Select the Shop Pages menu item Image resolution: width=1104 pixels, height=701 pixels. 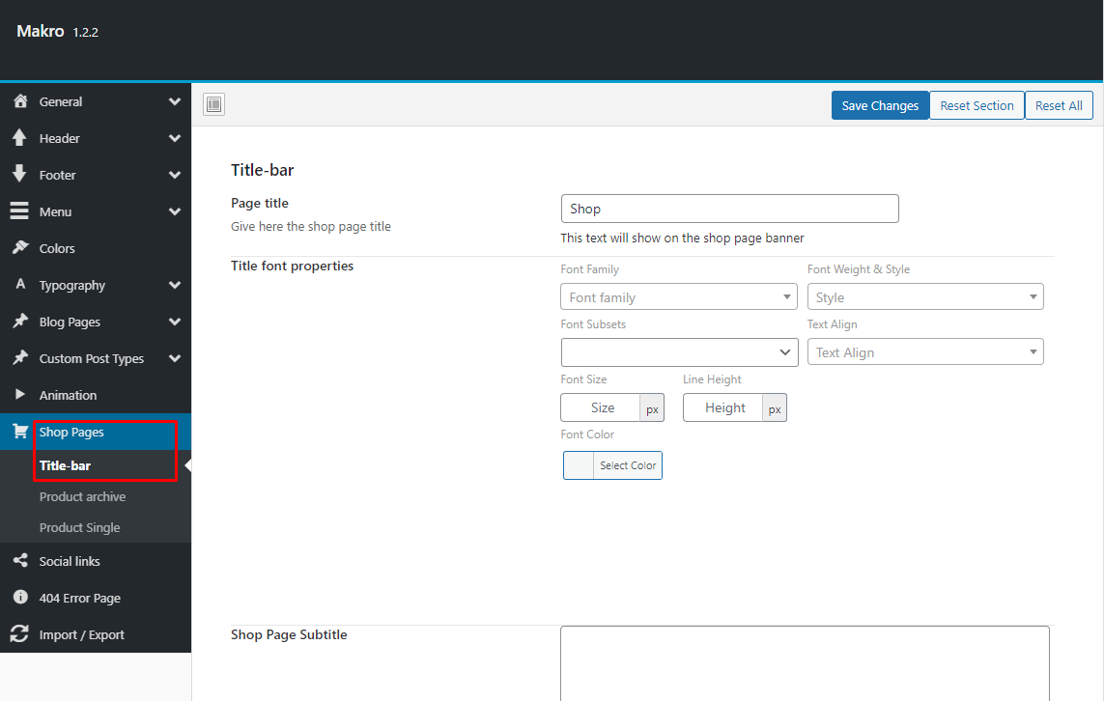coord(96,432)
